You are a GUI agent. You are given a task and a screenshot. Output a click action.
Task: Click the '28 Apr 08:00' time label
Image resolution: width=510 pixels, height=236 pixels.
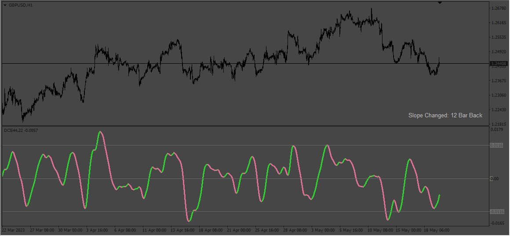click(295, 230)
